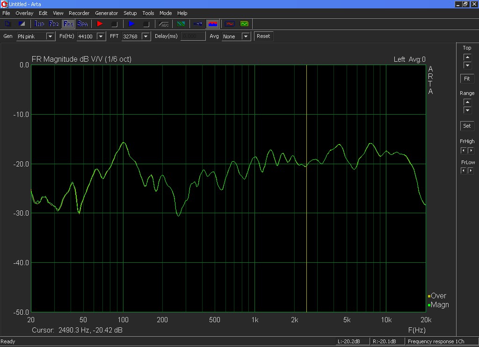Click the Cursor readout 2490.3 Hz text
This screenshot has width=479, height=347.
77,330
